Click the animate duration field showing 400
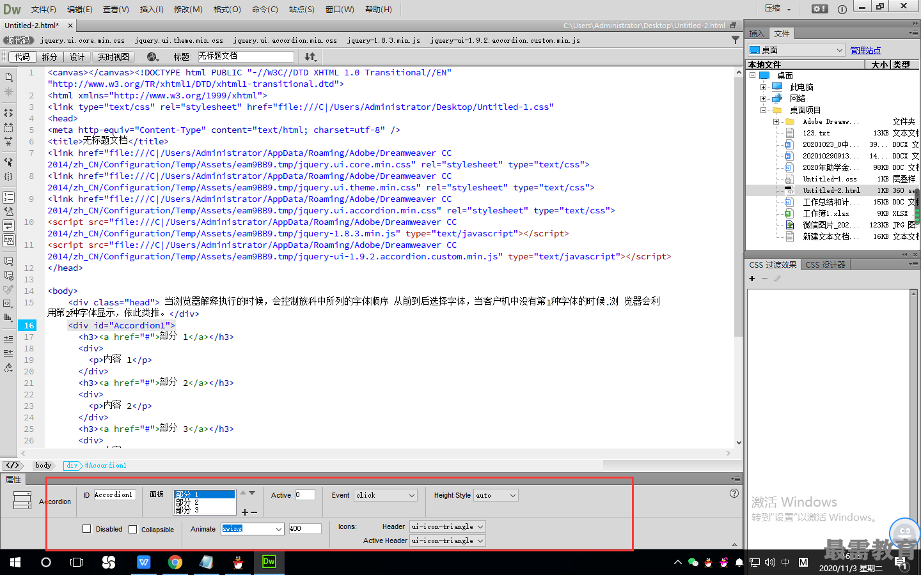The width and height of the screenshot is (921, 575). click(304, 528)
